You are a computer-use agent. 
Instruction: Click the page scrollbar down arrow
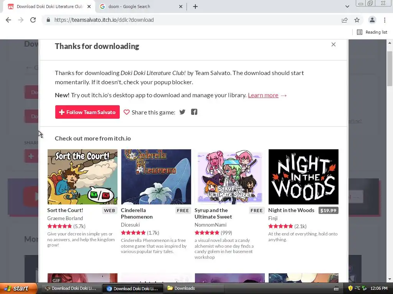(390, 279)
